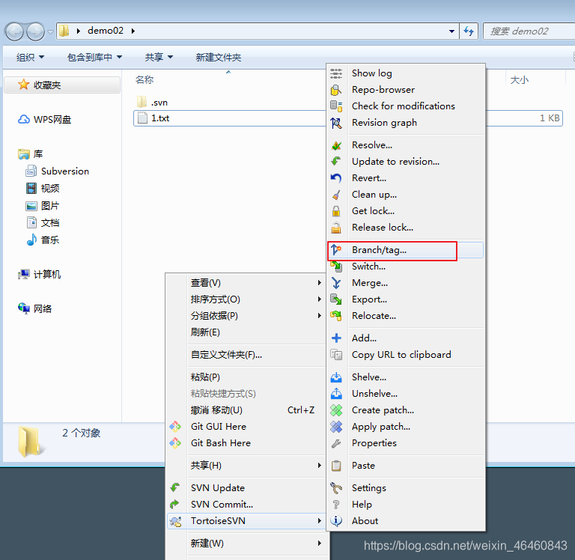
Task: Expand the 查看(V) submenu
Action: pos(246,283)
